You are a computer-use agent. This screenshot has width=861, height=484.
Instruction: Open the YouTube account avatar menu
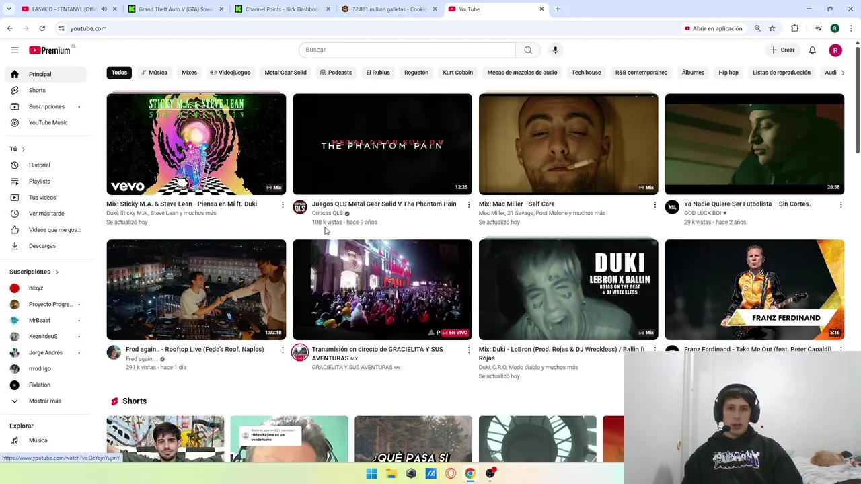pyautogui.click(x=835, y=50)
